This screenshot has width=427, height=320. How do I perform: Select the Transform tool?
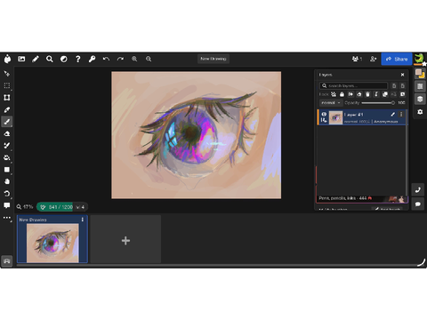pos(7,98)
